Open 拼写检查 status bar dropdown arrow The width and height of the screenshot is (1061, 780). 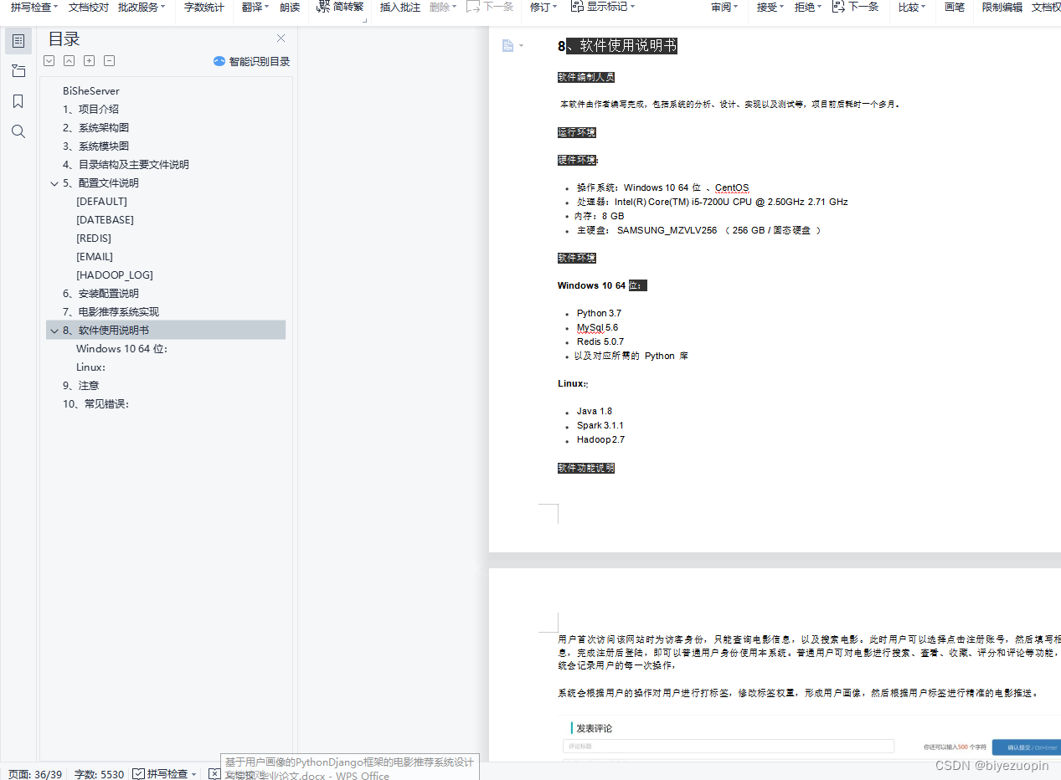[x=194, y=775]
